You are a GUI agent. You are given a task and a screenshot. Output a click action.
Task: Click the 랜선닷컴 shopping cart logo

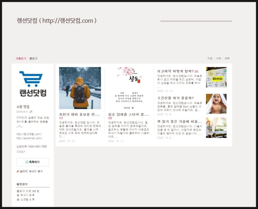tap(33, 84)
